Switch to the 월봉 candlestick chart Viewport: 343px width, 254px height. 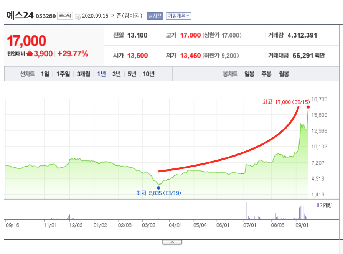point(284,74)
